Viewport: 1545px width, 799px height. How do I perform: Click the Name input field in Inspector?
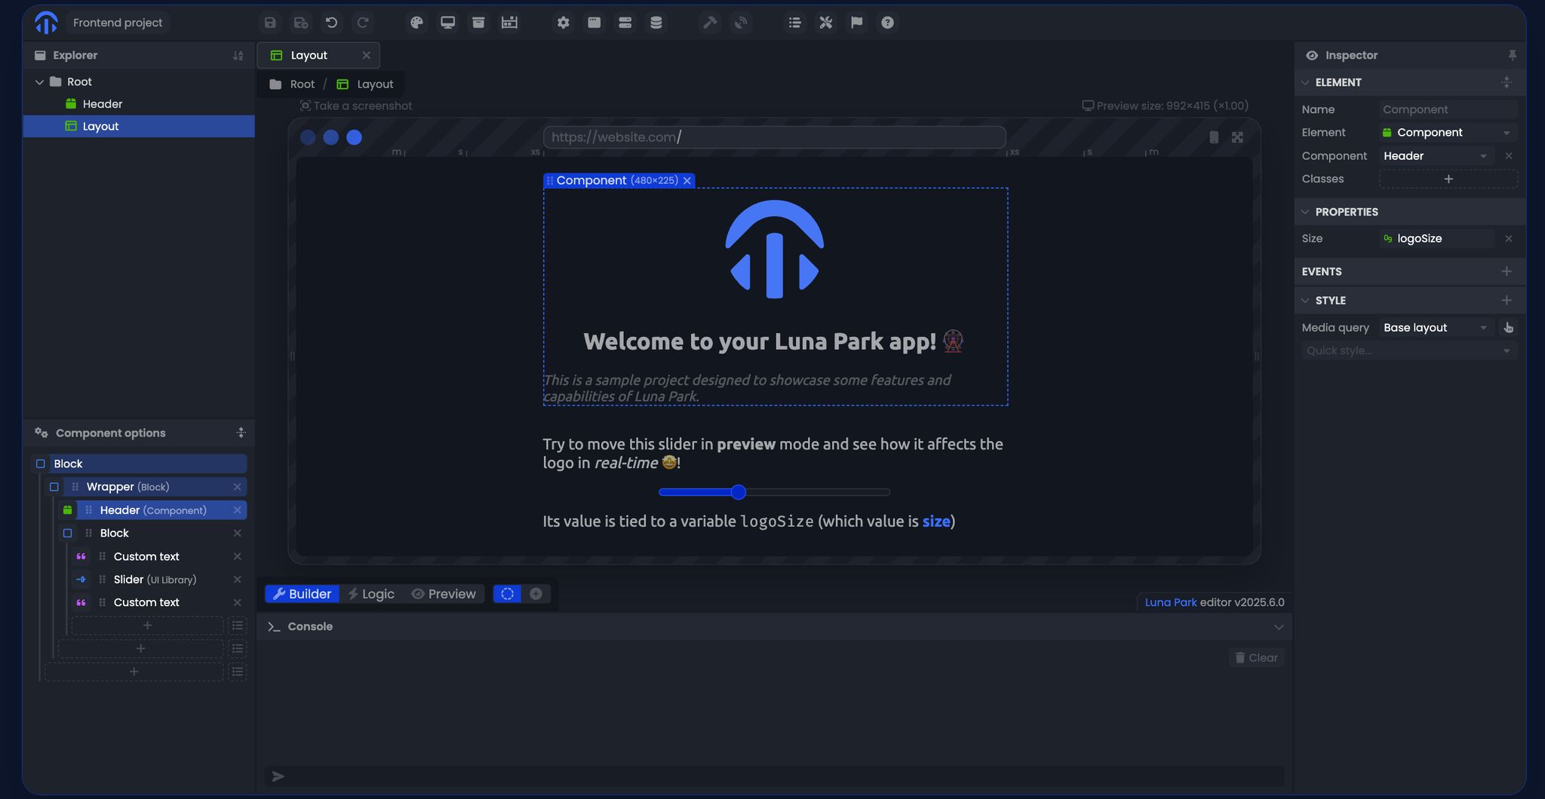pos(1447,109)
